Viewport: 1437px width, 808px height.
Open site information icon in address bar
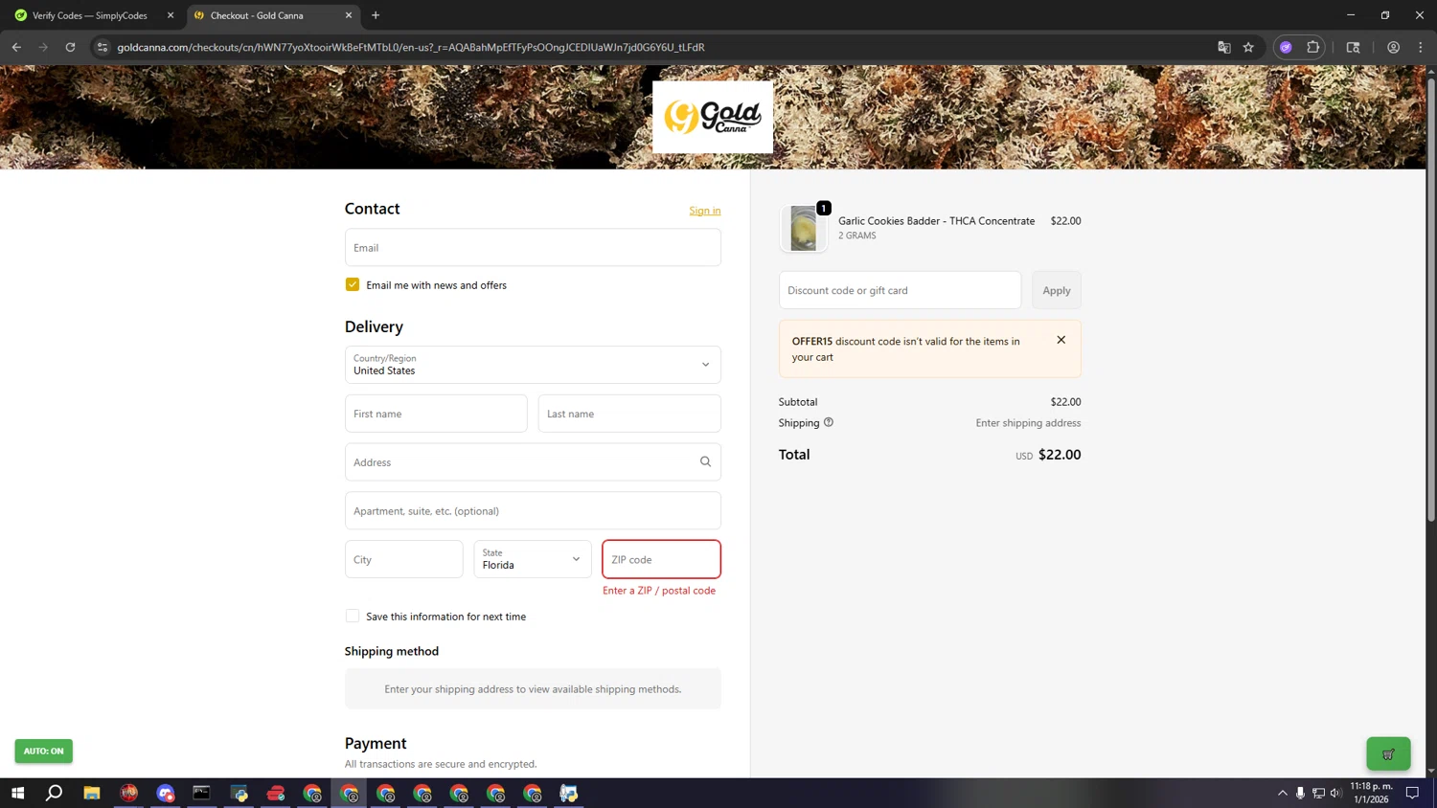pos(103,47)
